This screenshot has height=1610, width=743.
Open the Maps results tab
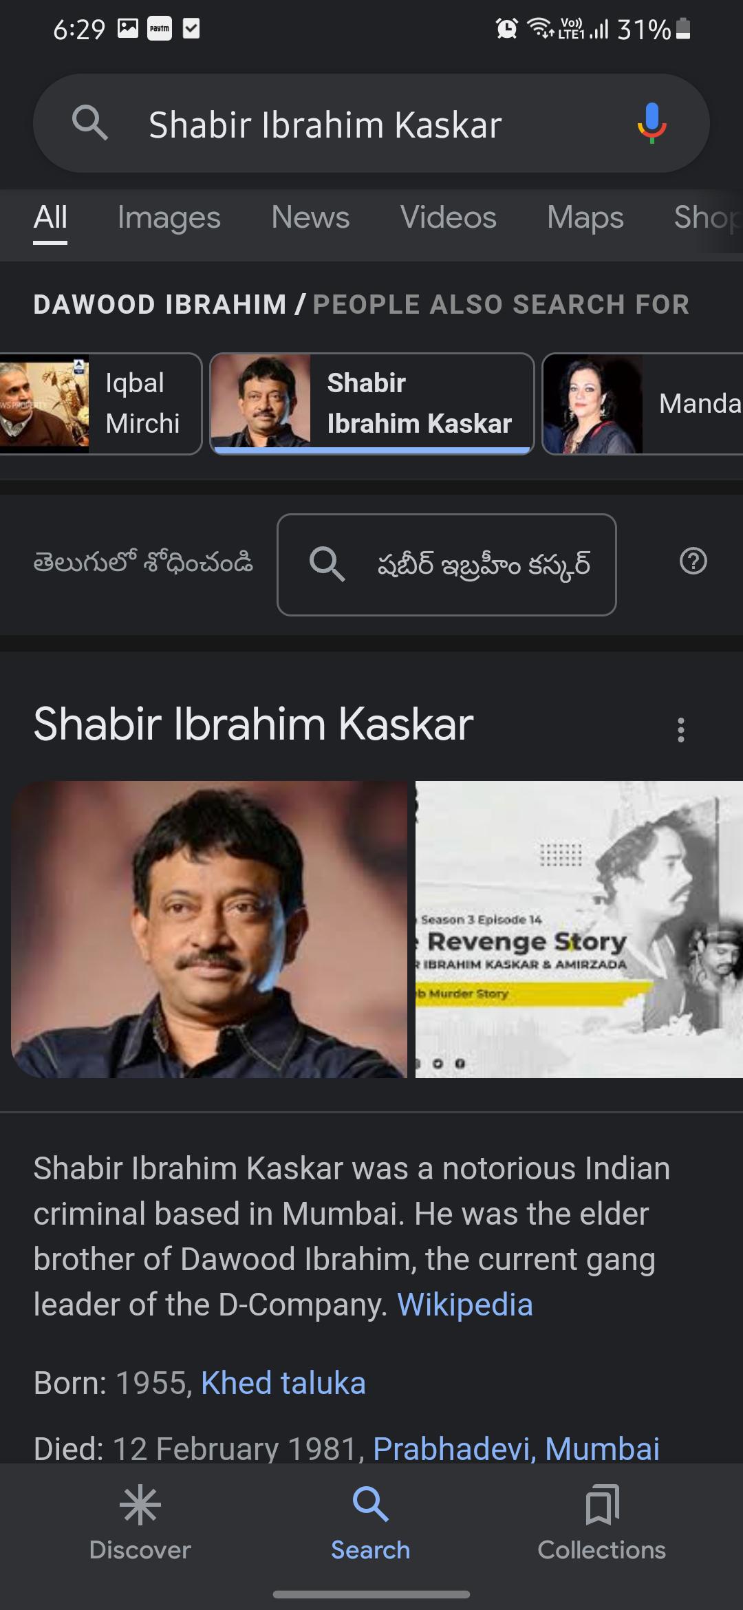[585, 217]
